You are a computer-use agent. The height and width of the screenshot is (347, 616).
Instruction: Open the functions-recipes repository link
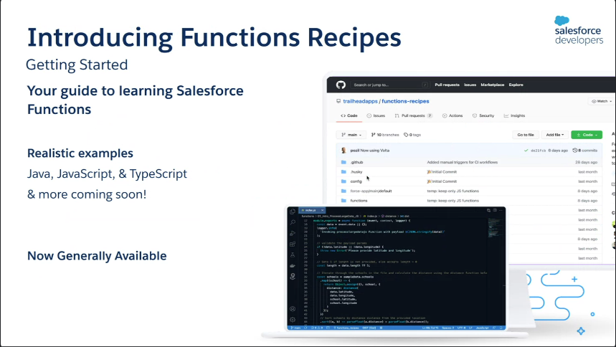pos(405,101)
